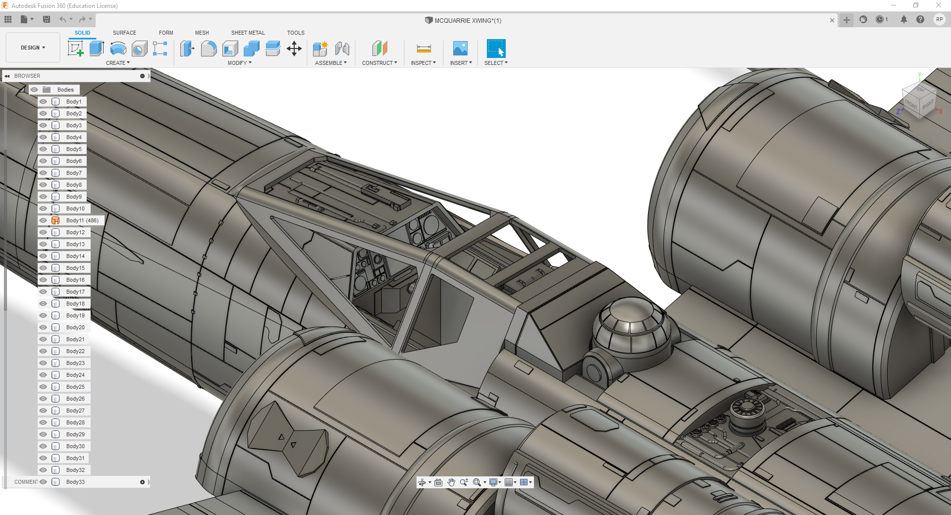951x515 pixels.
Task: Toggle visibility of the Bodies folder
Action: 34,90
